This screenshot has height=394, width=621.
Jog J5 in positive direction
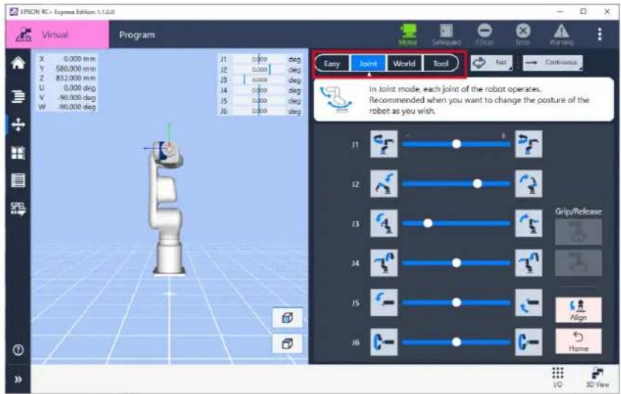tap(528, 303)
